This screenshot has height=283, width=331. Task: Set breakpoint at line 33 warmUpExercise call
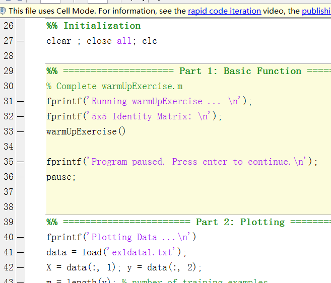click(20, 132)
